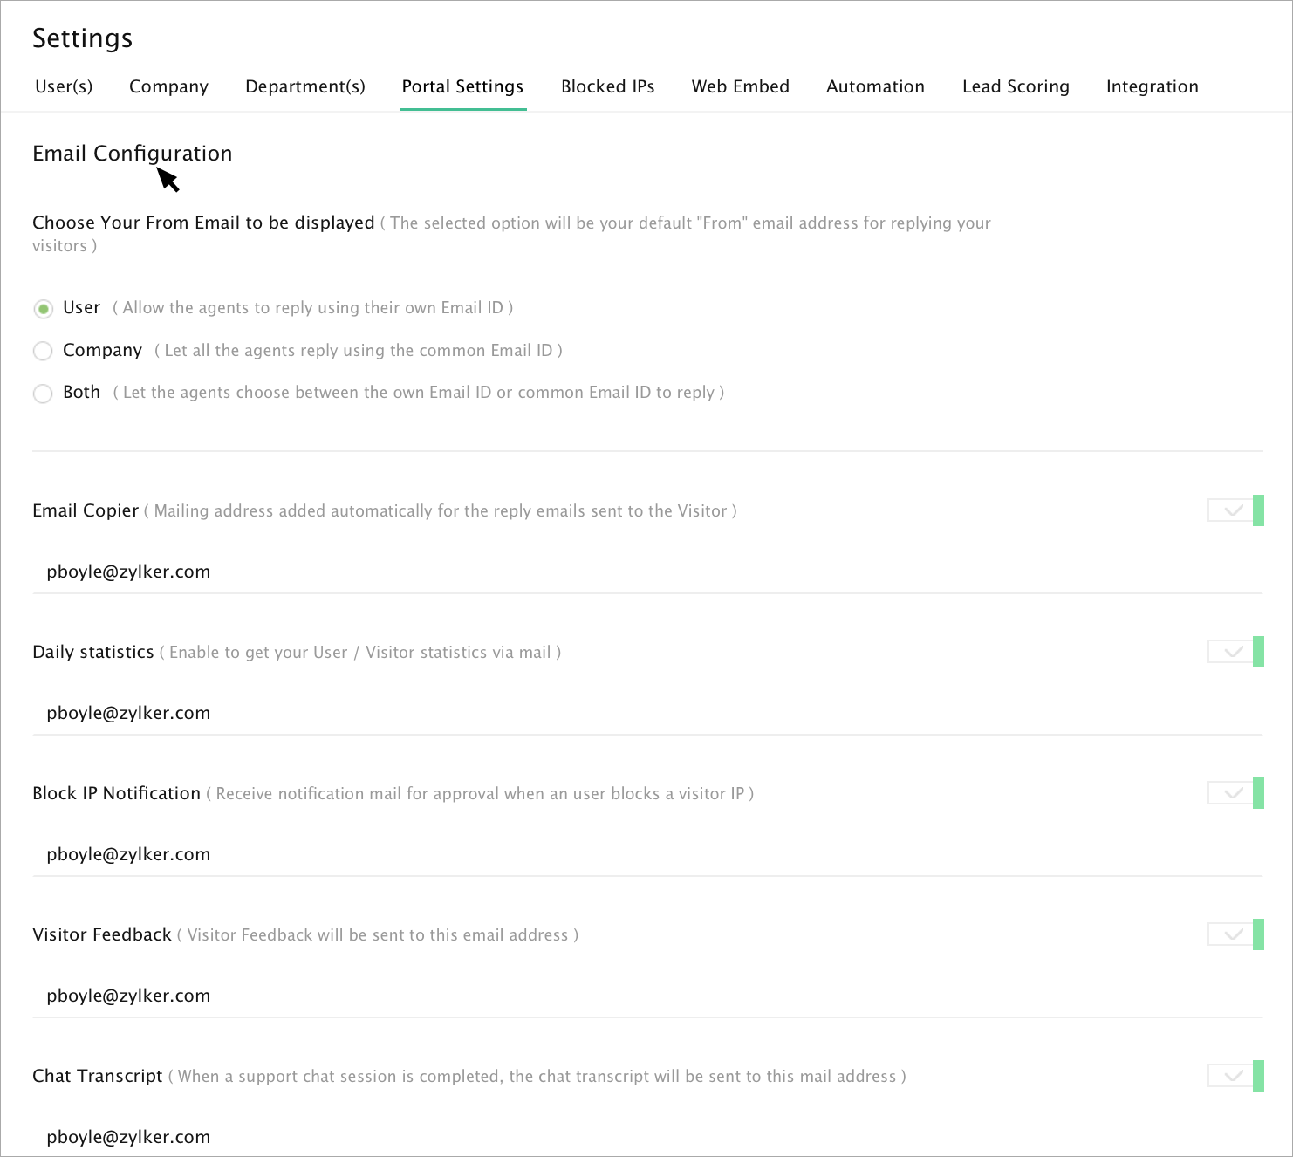Disable the Daily statistics toggle
This screenshot has width=1293, height=1157.
[x=1235, y=652]
